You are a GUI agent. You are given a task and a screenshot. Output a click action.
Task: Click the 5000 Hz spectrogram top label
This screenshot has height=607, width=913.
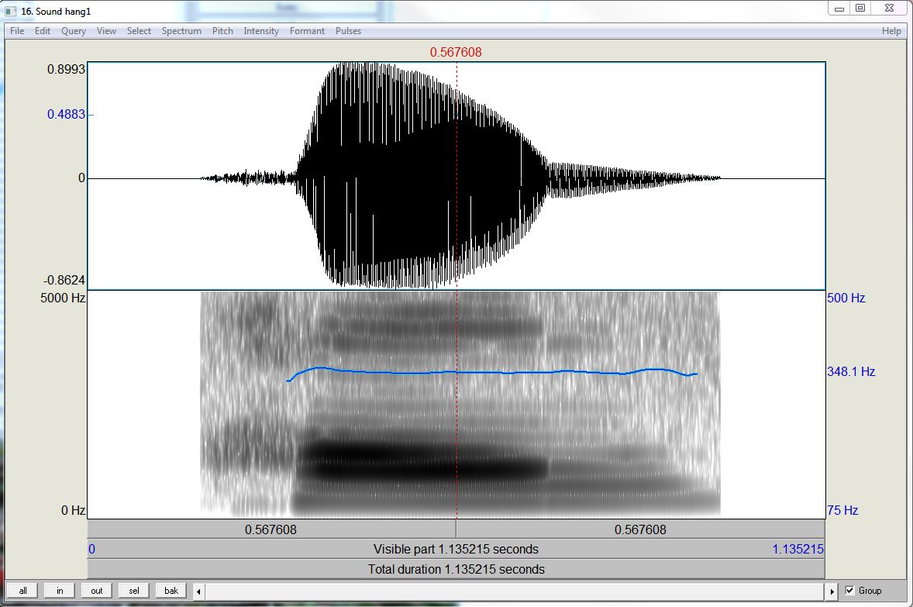coord(63,298)
